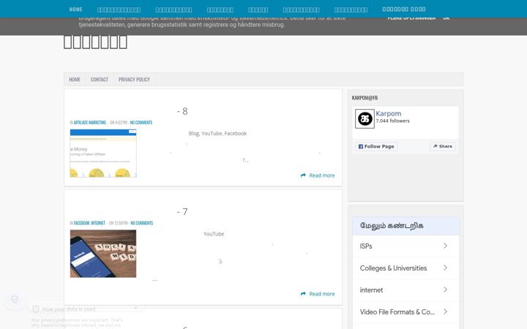Viewport: 527px width, 329px height.
Task: Click Read more for post 7
Action: pos(321,294)
